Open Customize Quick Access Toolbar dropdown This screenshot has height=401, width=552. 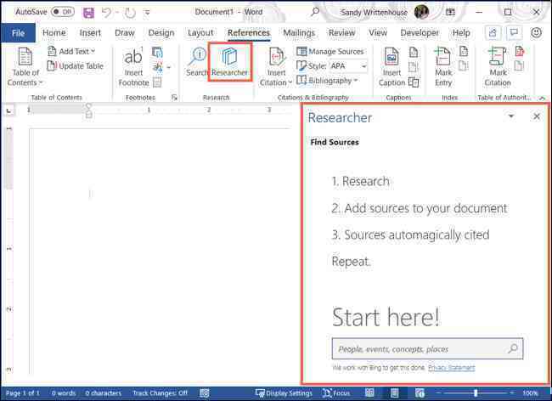pos(147,13)
